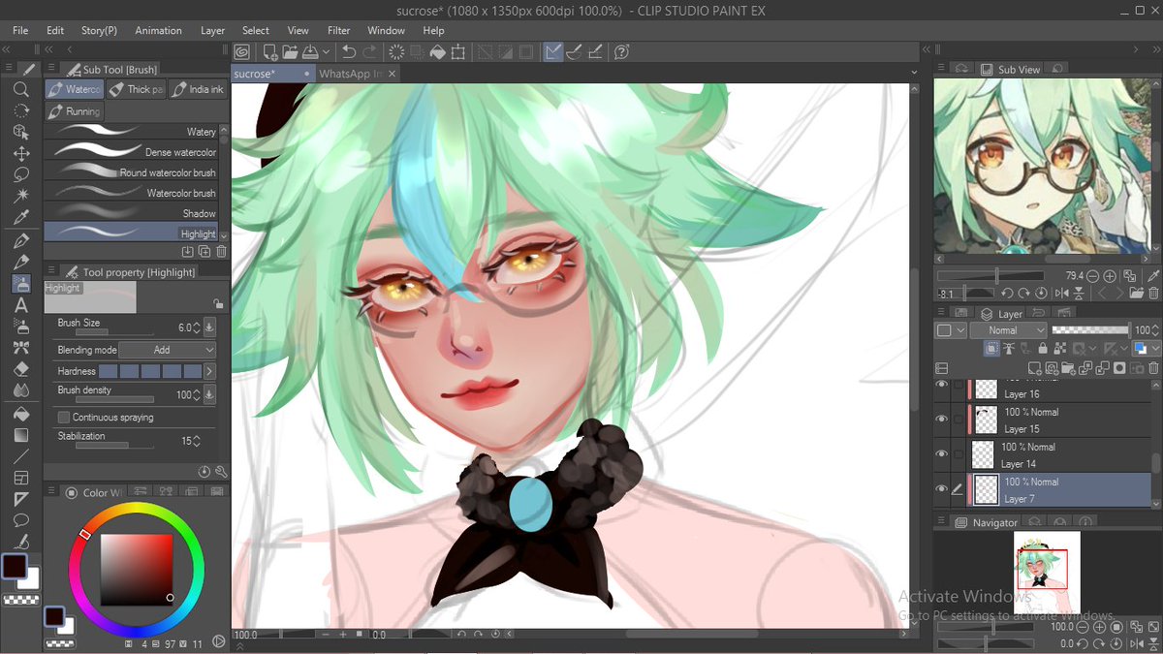
Task: Open Clip Studio support help icon
Action: [x=622, y=51]
